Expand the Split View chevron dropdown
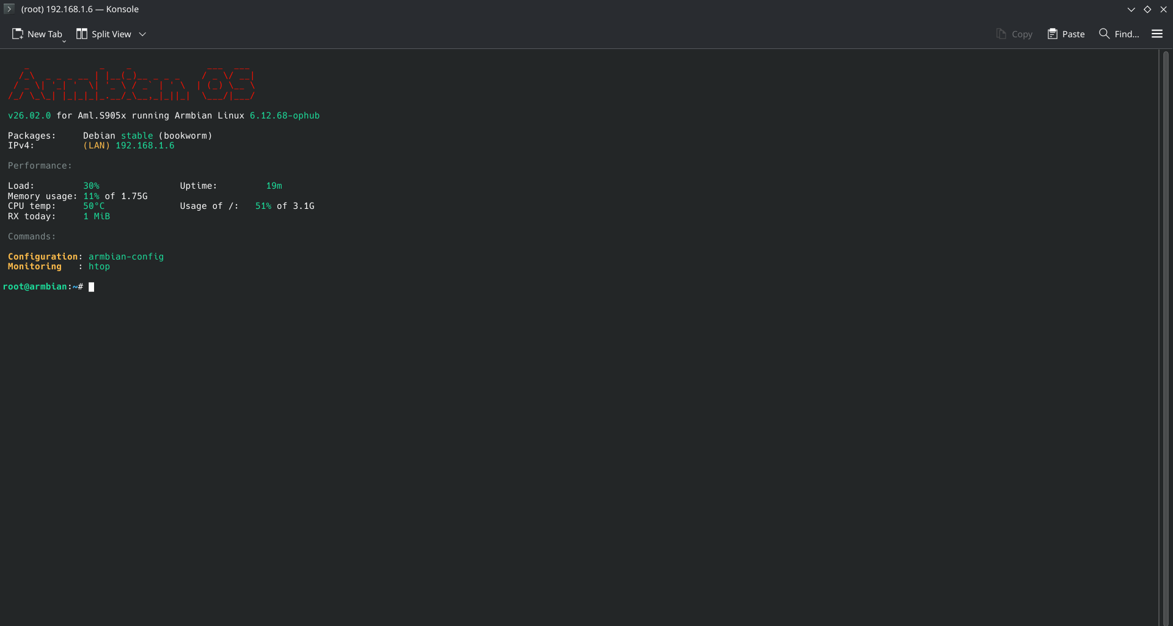Viewport: 1173px width, 626px height. 142,34
